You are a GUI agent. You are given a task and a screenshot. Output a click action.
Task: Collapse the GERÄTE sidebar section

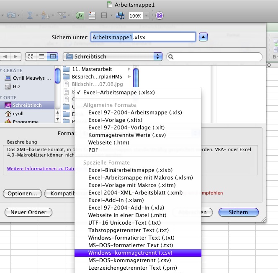coord(1,71)
